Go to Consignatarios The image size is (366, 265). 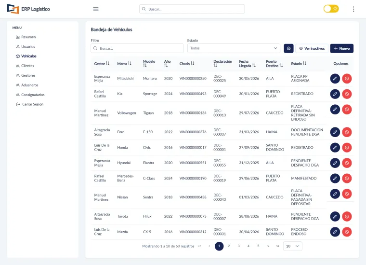(30, 95)
